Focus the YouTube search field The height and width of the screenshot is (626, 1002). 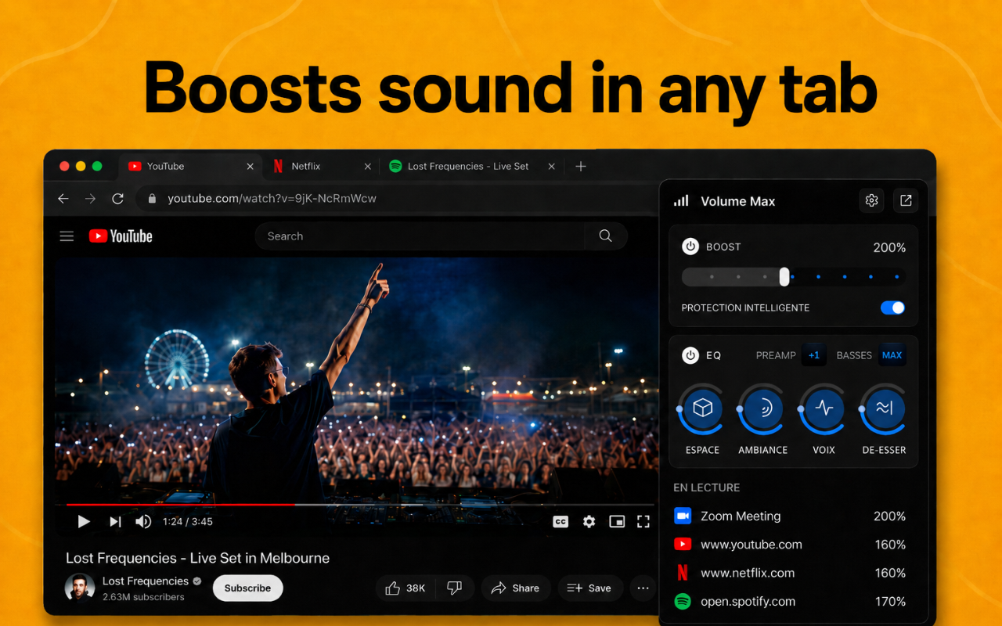tap(420, 236)
